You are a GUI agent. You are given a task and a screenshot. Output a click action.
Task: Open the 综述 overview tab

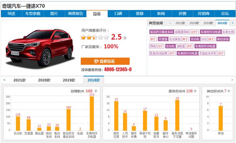(x=11, y=14)
